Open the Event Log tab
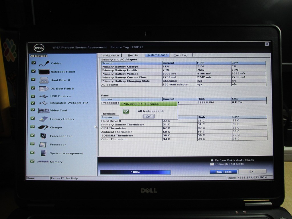Image resolution: width=292 pixels, height=219 pixels. pos(181,55)
